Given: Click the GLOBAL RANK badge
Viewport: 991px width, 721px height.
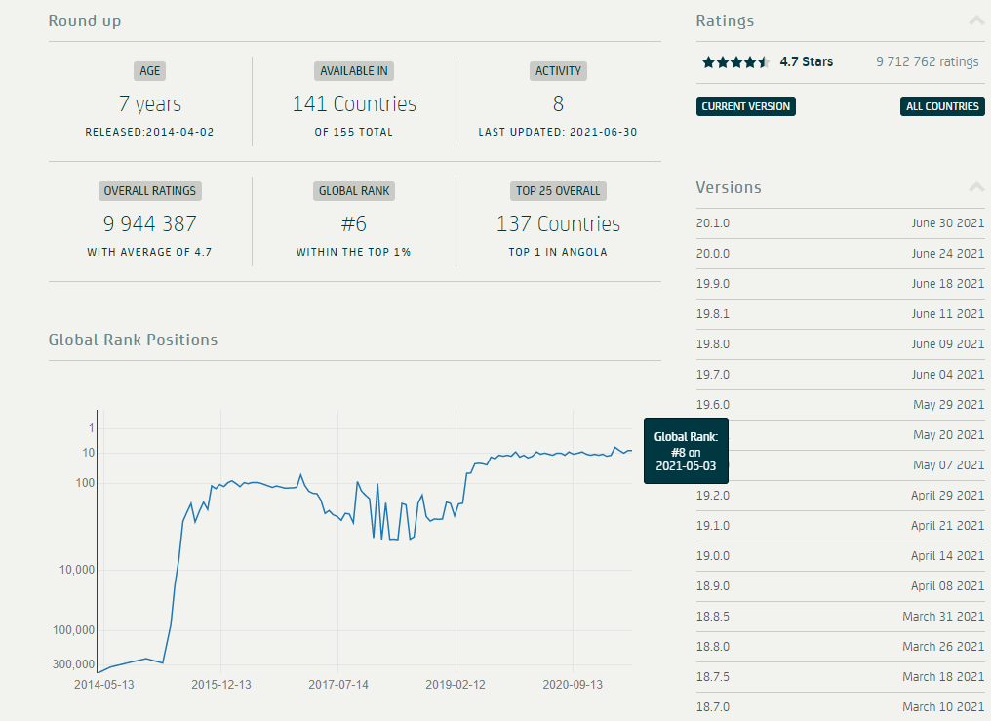Looking at the screenshot, I should pyautogui.click(x=353, y=190).
